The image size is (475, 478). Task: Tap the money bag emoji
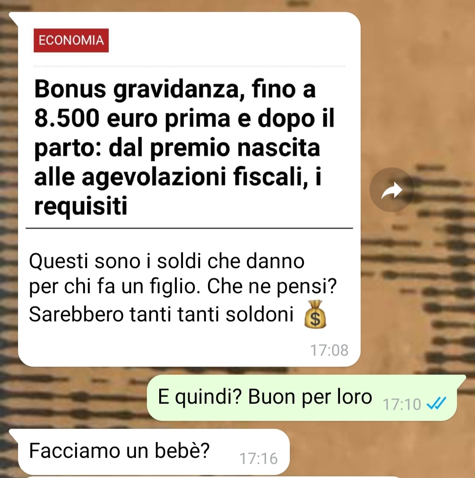(x=315, y=314)
